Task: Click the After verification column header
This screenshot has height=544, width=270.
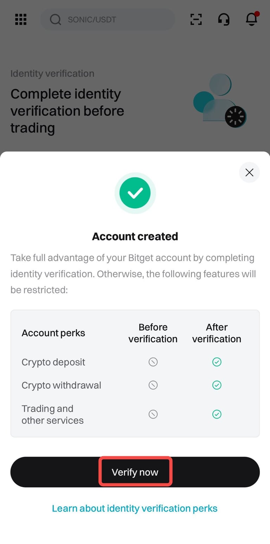Action: point(217,333)
